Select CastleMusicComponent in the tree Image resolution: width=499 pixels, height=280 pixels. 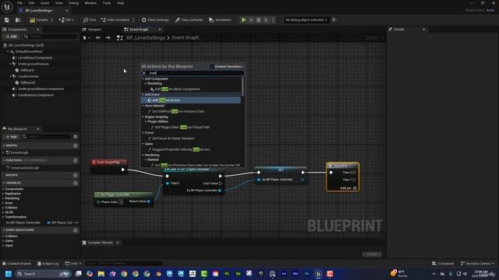[x=36, y=95]
